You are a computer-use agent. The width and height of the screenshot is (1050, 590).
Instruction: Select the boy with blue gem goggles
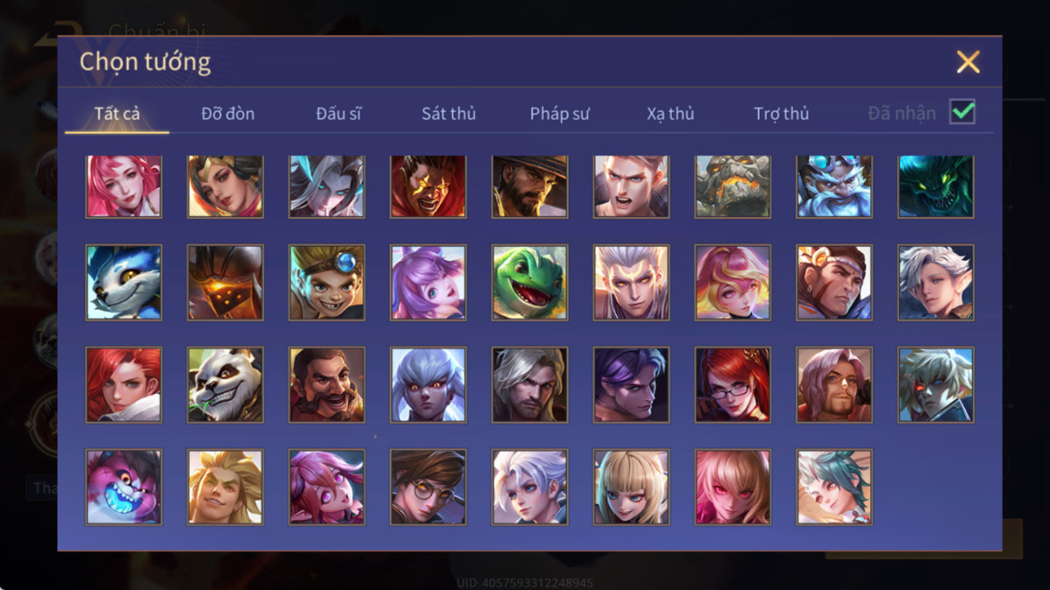[x=327, y=283]
